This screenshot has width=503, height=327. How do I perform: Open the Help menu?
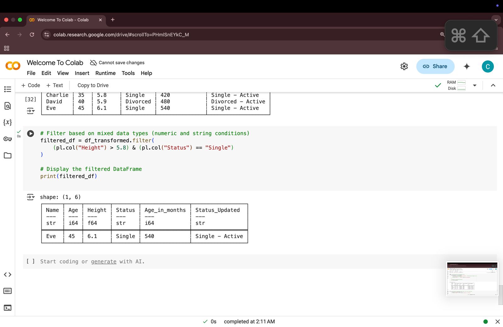click(146, 73)
